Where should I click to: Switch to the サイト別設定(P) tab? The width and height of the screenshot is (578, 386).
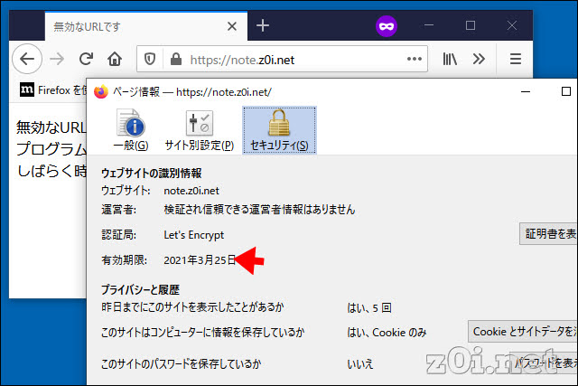pos(199,130)
